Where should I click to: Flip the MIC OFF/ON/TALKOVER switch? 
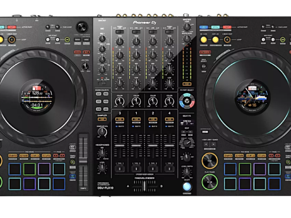[102, 83]
